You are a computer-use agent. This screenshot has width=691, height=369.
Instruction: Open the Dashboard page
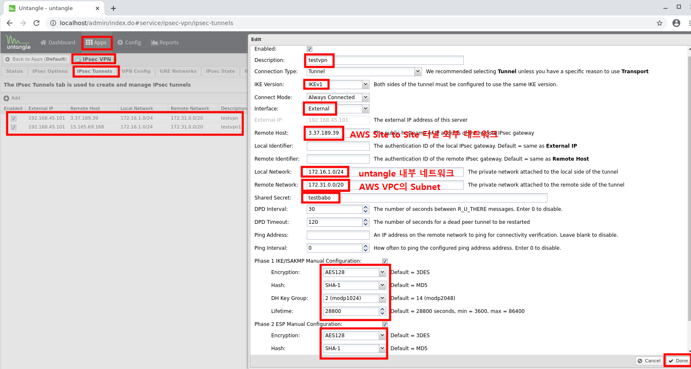(x=58, y=42)
